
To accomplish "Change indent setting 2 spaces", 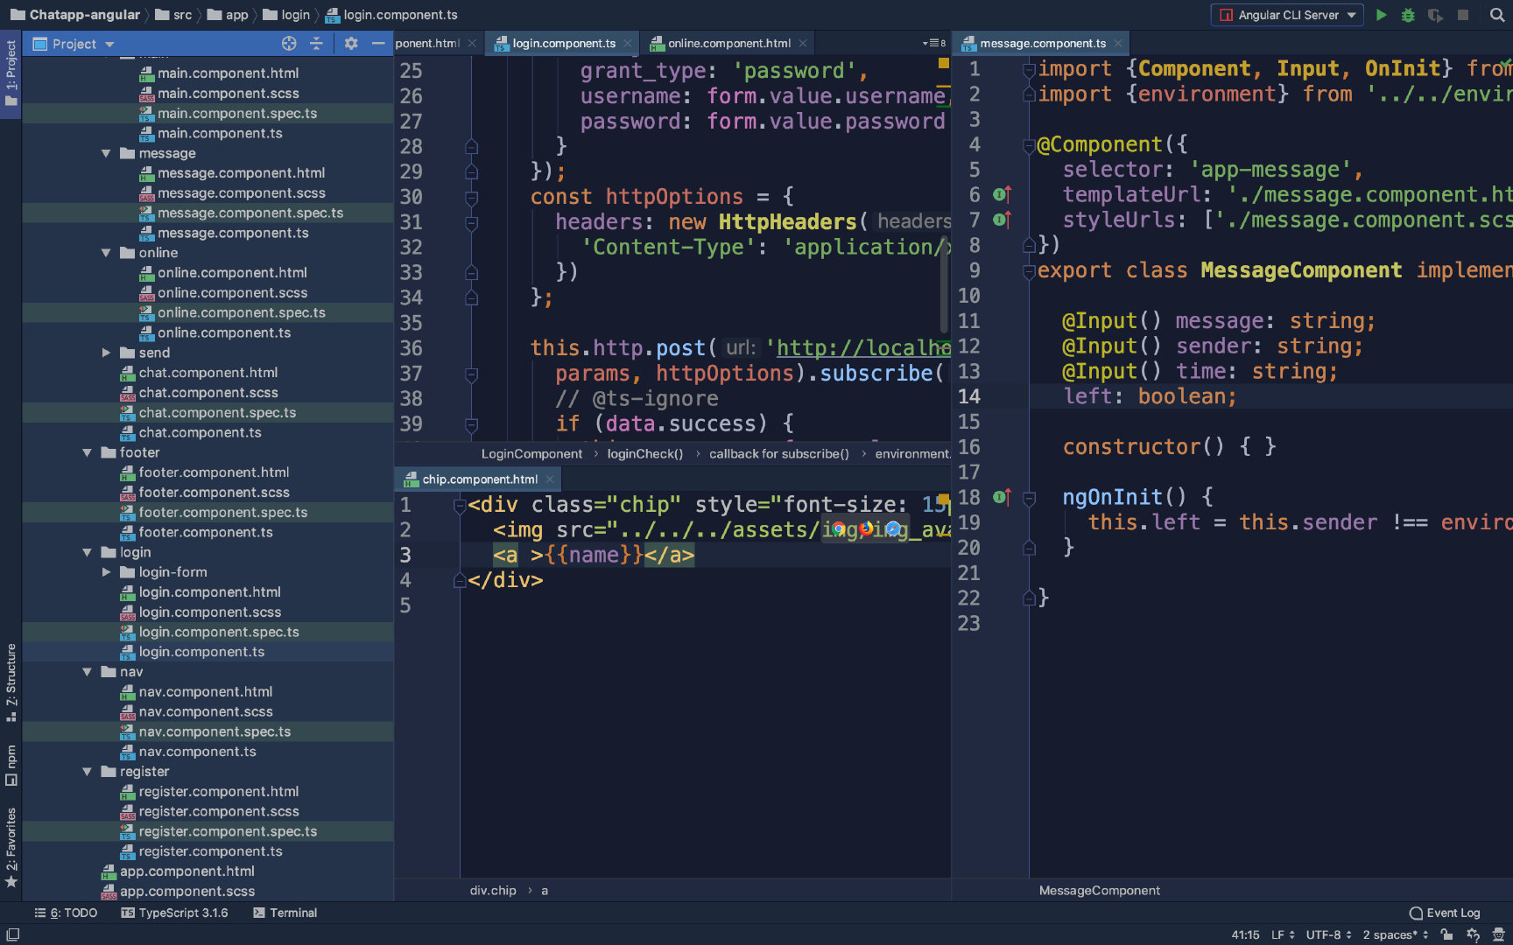I will click(x=1396, y=934).
